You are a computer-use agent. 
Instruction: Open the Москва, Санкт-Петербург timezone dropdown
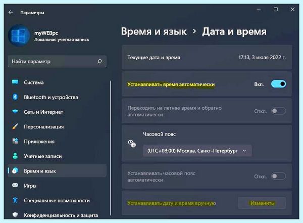197,151
